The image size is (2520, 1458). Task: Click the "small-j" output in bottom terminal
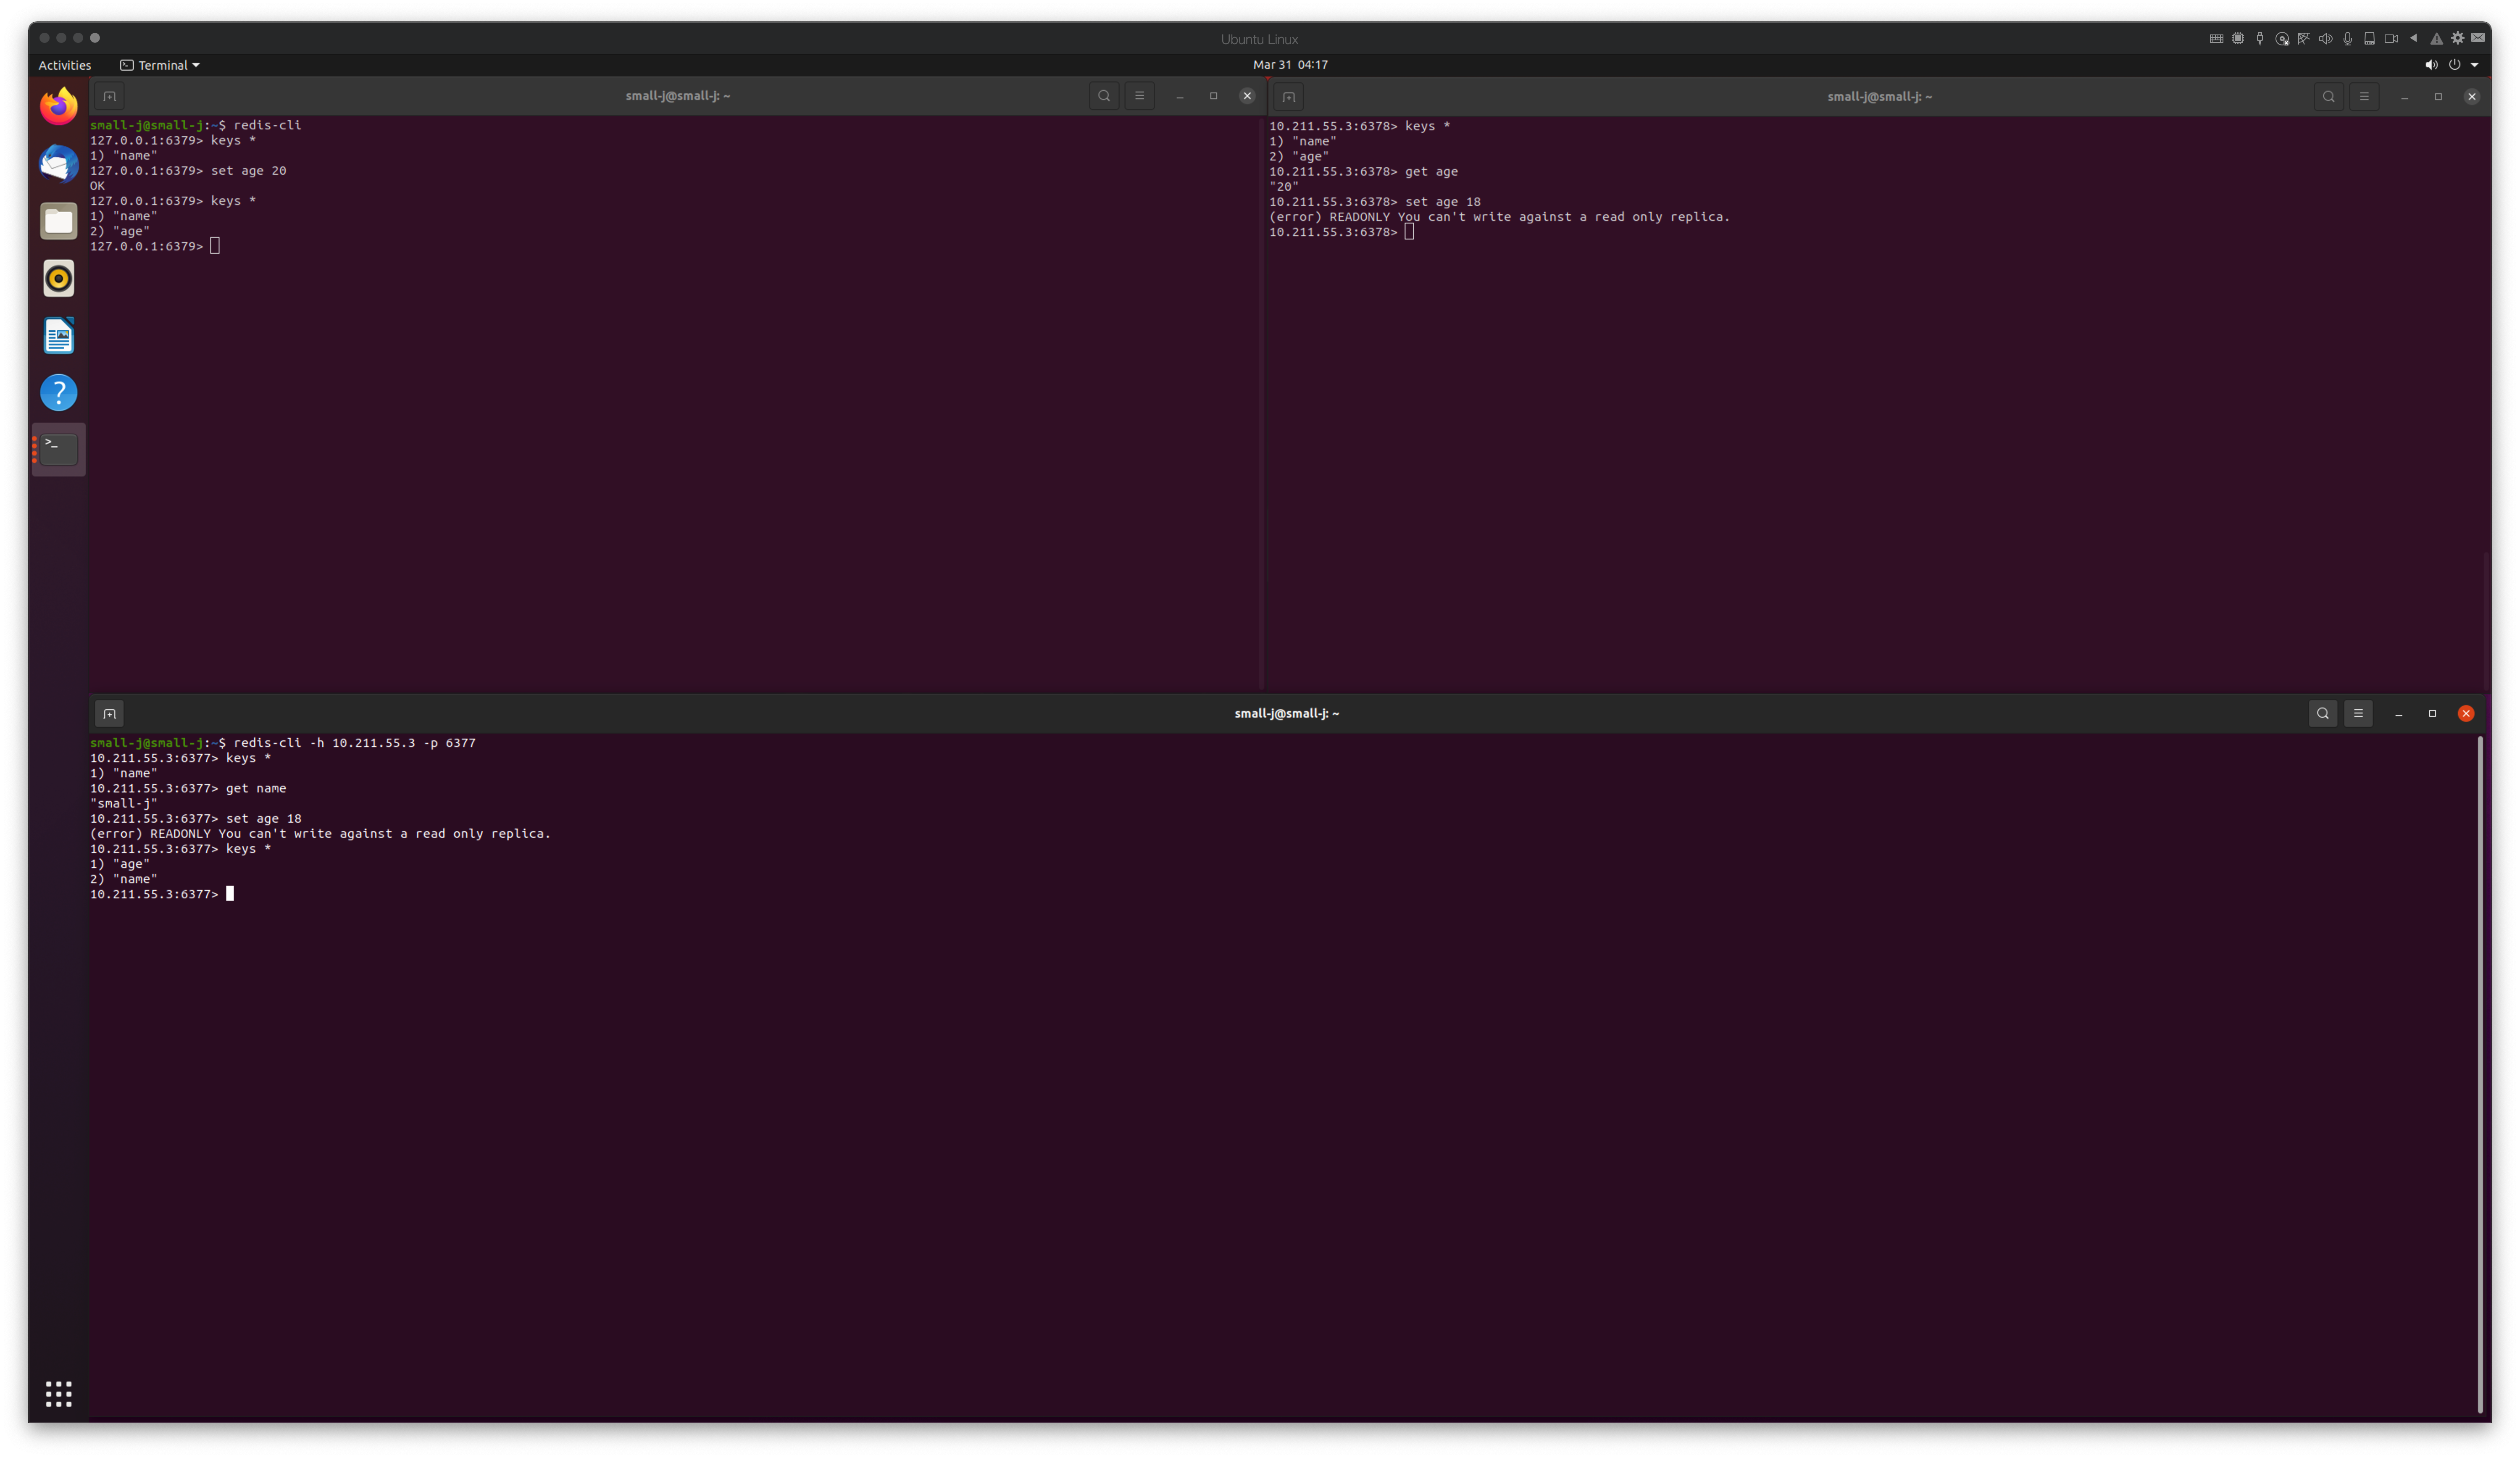124,804
